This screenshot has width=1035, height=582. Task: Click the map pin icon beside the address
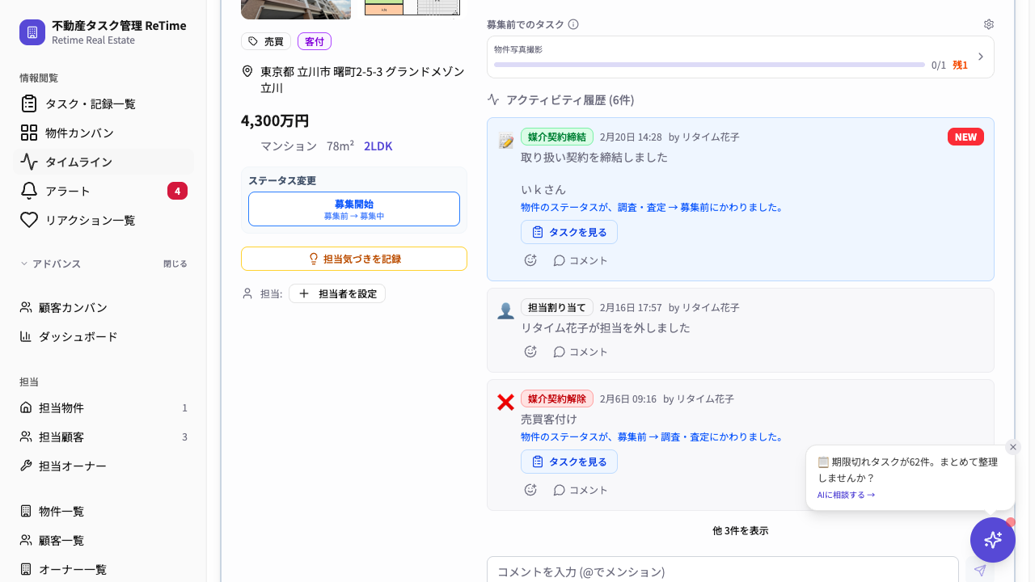[247, 71]
